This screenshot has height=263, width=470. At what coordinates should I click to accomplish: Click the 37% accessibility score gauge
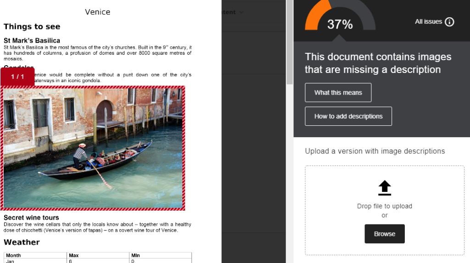pyautogui.click(x=340, y=17)
